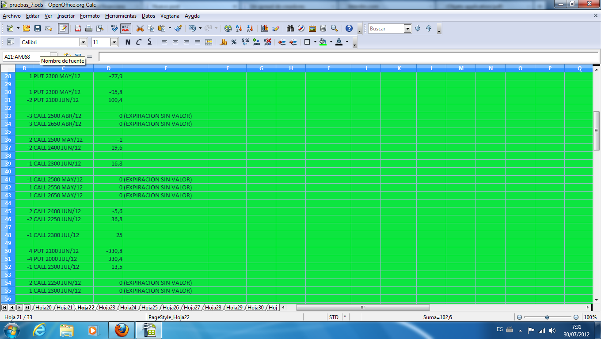Open background color dropdown arrow
601x339 pixels.
point(330,42)
